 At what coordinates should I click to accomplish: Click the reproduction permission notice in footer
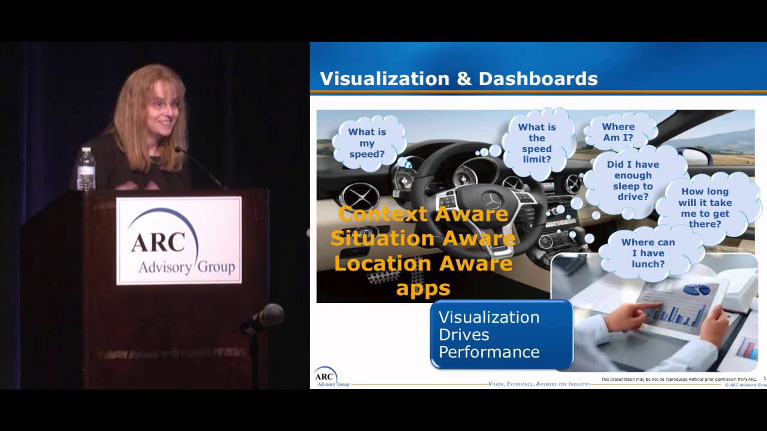pyautogui.click(x=679, y=379)
